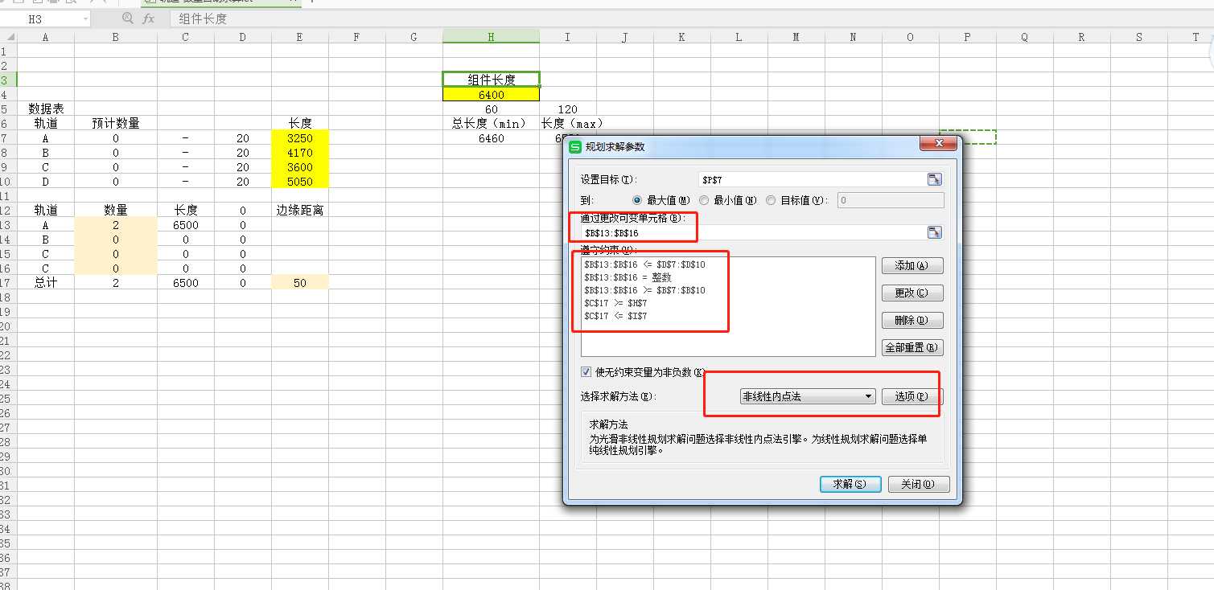This screenshot has height=590, width=1214.
Task: Click 数量 cell with value 2 in row 13
Action: click(x=116, y=225)
